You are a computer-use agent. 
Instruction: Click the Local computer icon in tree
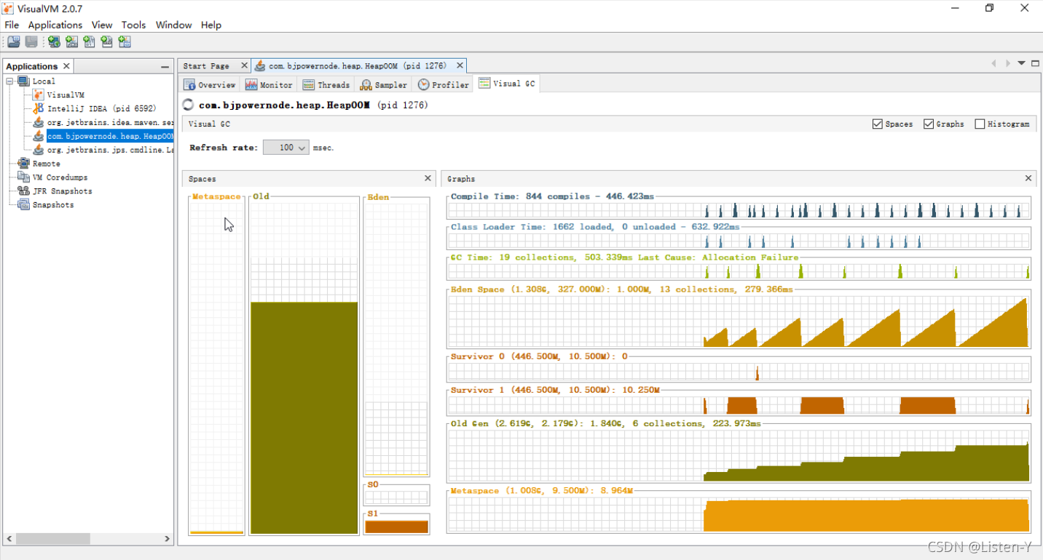pos(24,81)
